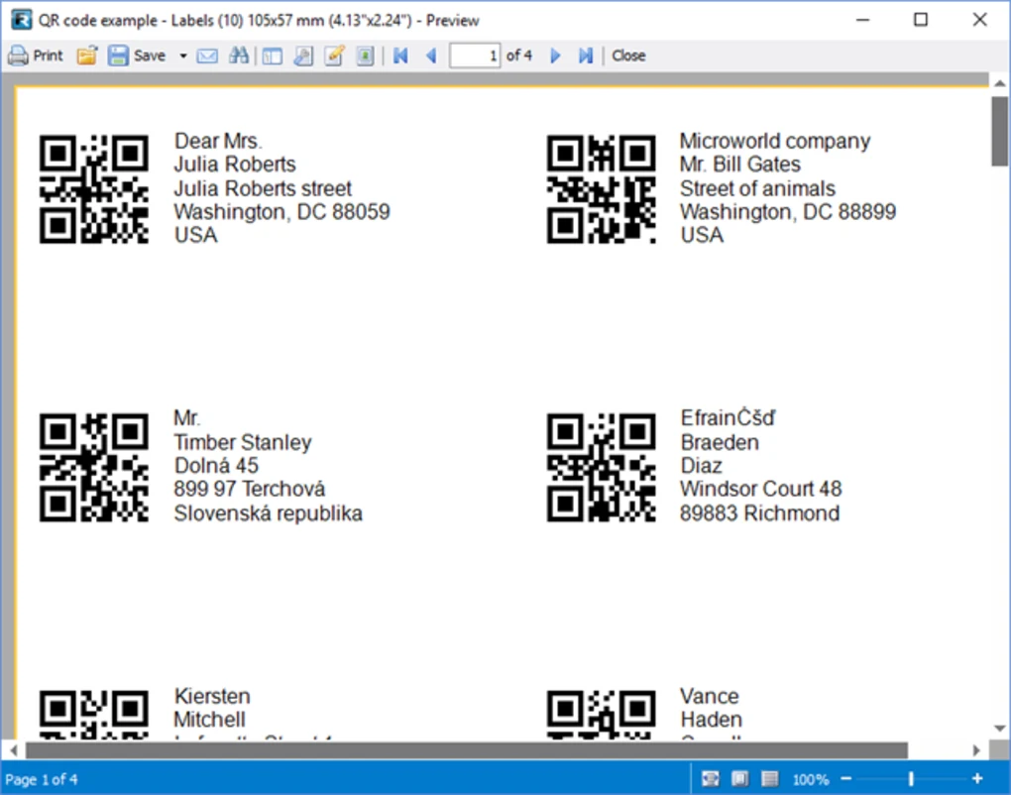The image size is (1011, 795).
Task: Toggle the outline panel icon
Action: (272, 56)
